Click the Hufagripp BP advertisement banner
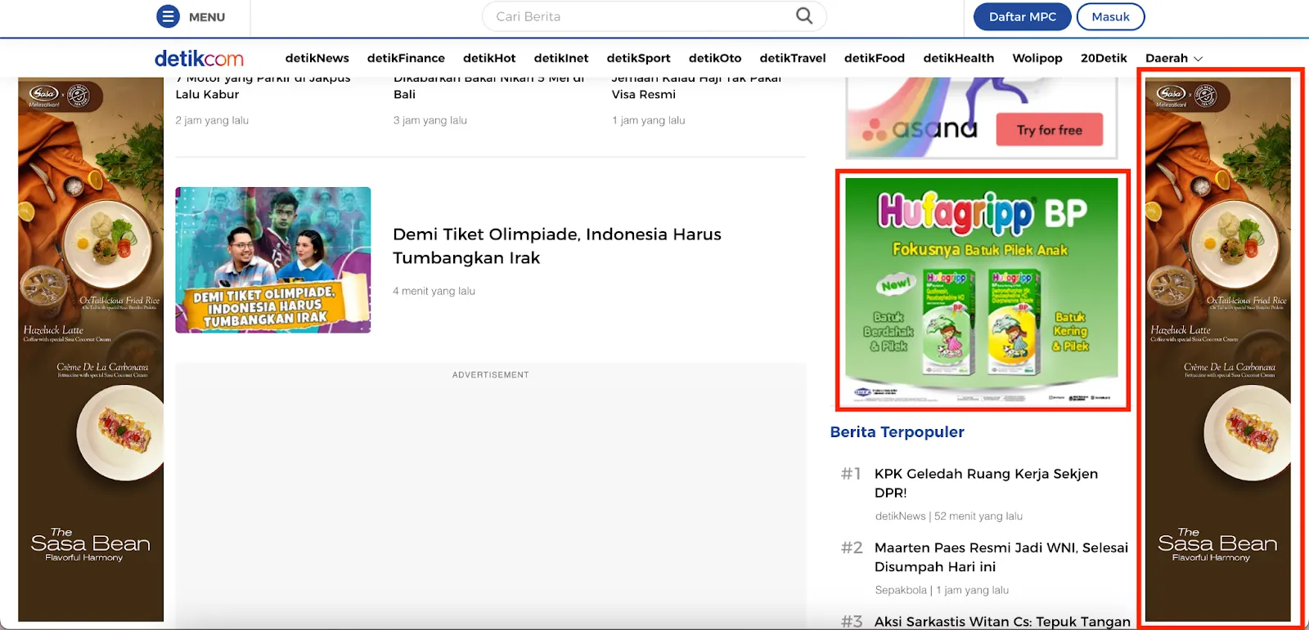Image resolution: width=1309 pixels, height=630 pixels. click(x=982, y=290)
